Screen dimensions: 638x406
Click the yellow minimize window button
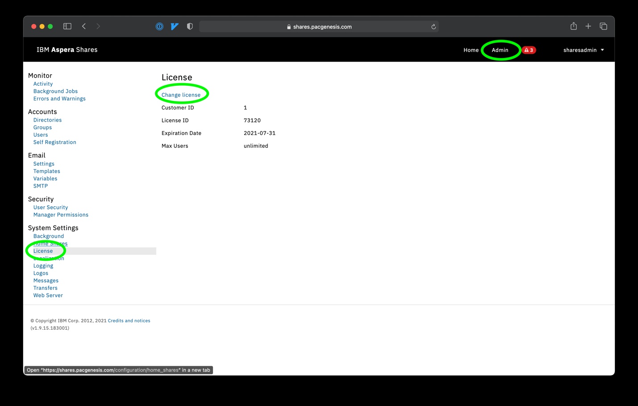[x=42, y=26]
